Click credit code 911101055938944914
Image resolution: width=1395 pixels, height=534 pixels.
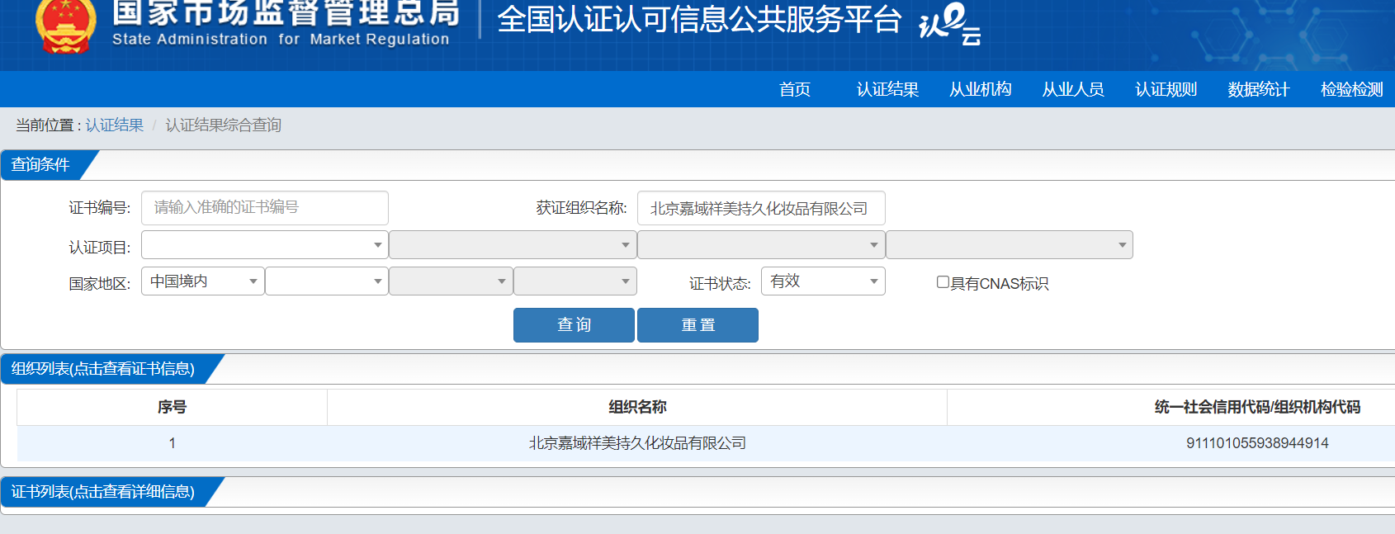[1257, 443]
